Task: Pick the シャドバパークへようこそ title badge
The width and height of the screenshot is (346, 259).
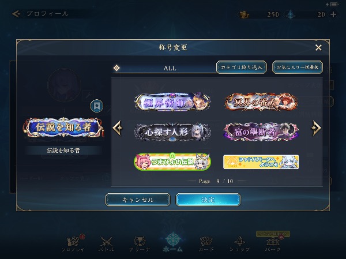Action: [261, 162]
